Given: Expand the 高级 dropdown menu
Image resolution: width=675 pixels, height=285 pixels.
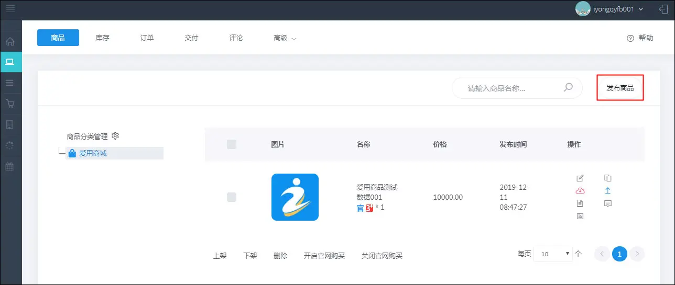Looking at the screenshot, I should [x=285, y=38].
